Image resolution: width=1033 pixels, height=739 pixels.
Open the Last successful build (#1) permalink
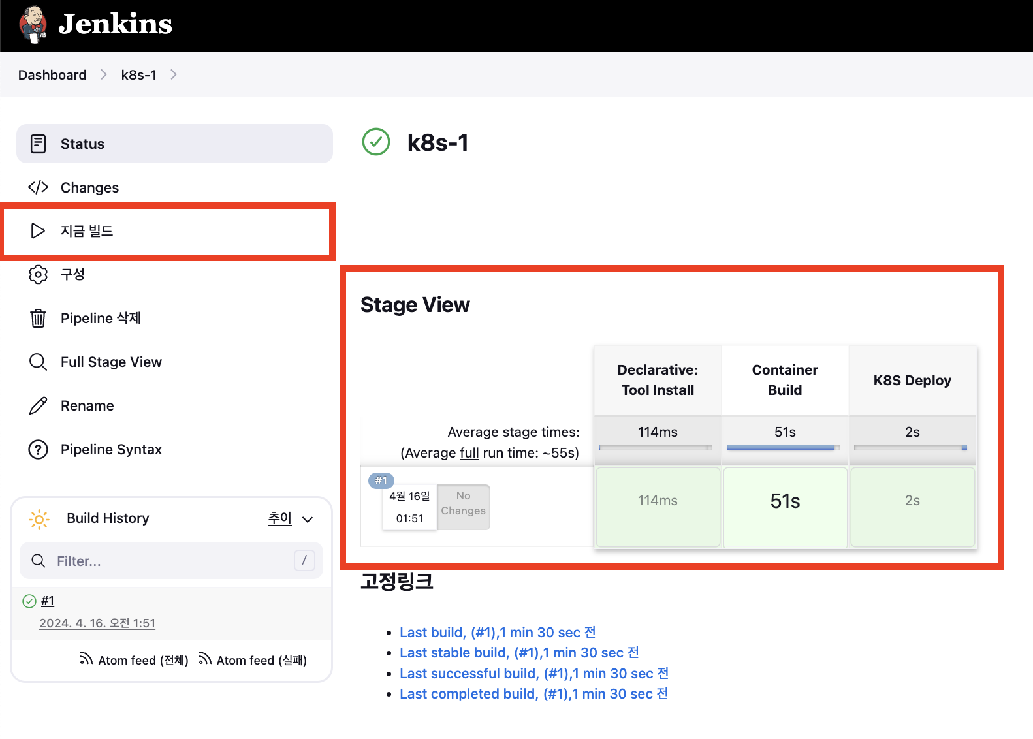click(534, 673)
